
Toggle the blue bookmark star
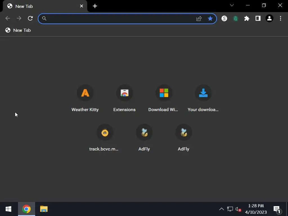pyautogui.click(x=210, y=18)
